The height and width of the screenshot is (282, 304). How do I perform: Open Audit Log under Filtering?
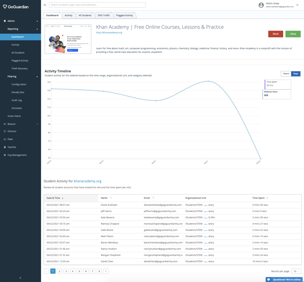tap(17, 100)
